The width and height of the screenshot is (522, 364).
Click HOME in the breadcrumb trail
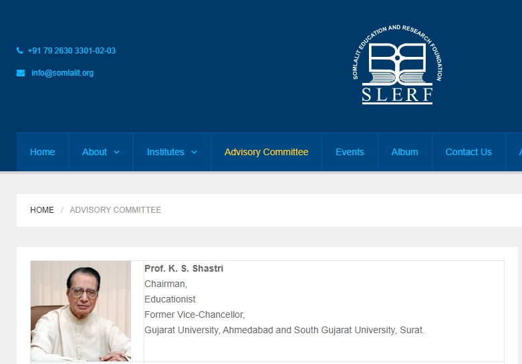click(x=42, y=210)
